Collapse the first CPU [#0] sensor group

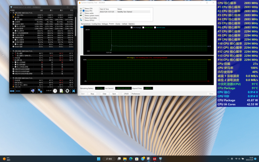tap(11, 13)
